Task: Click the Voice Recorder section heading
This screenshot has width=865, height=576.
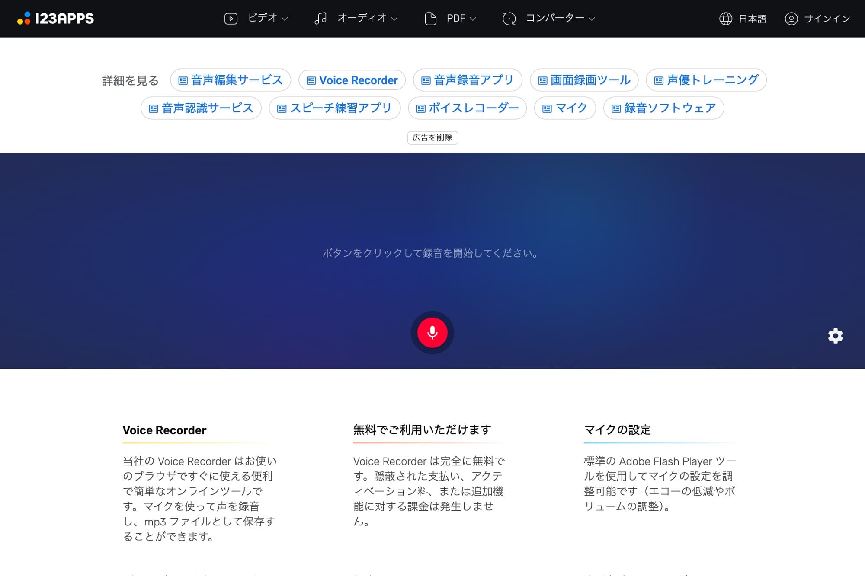Action: click(x=164, y=430)
